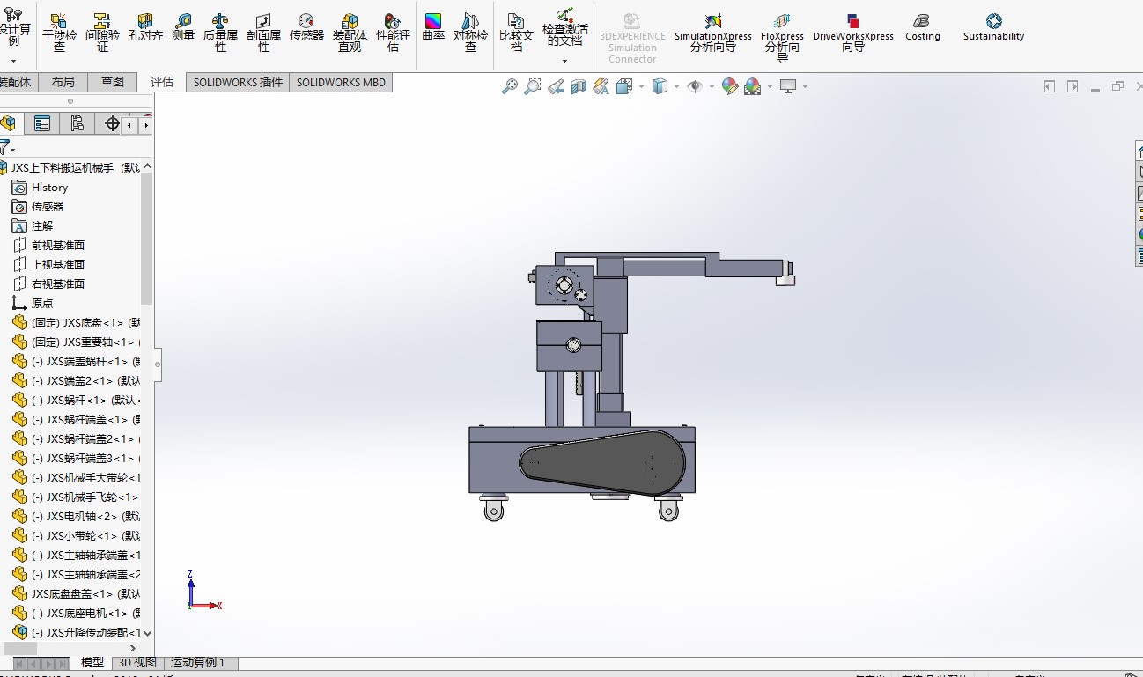Image resolution: width=1143 pixels, height=677 pixels.
Task: Open the 干涉检查 interference detection tool
Action: (x=60, y=33)
